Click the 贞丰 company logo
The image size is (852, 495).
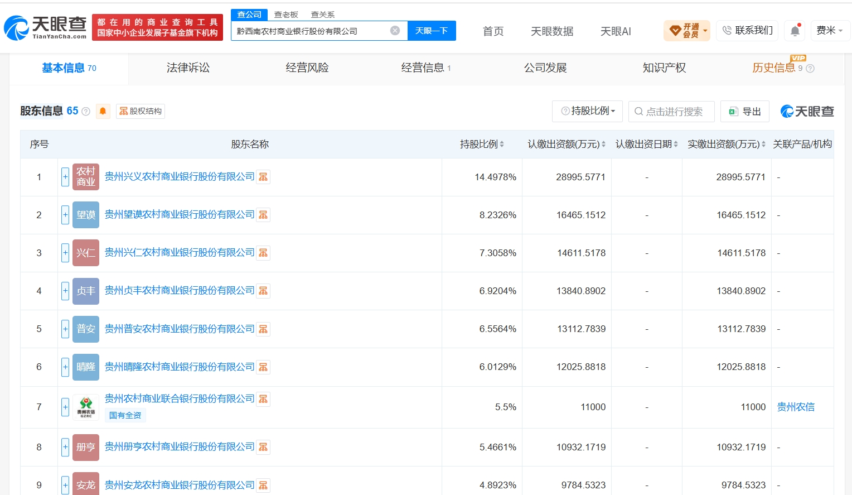click(x=86, y=291)
